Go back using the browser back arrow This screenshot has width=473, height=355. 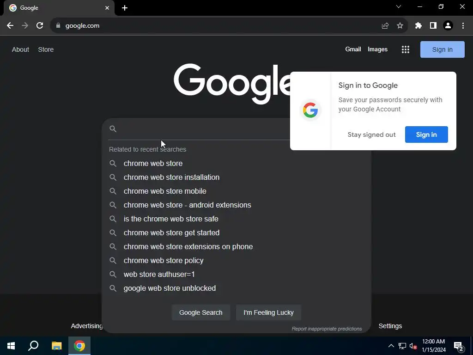pyautogui.click(x=10, y=26)
